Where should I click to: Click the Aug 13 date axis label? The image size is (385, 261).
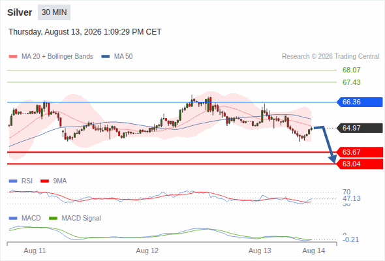[260, 251]
